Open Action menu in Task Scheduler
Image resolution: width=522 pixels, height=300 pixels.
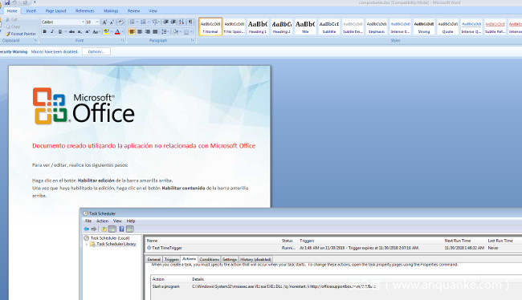pos(102,221)
